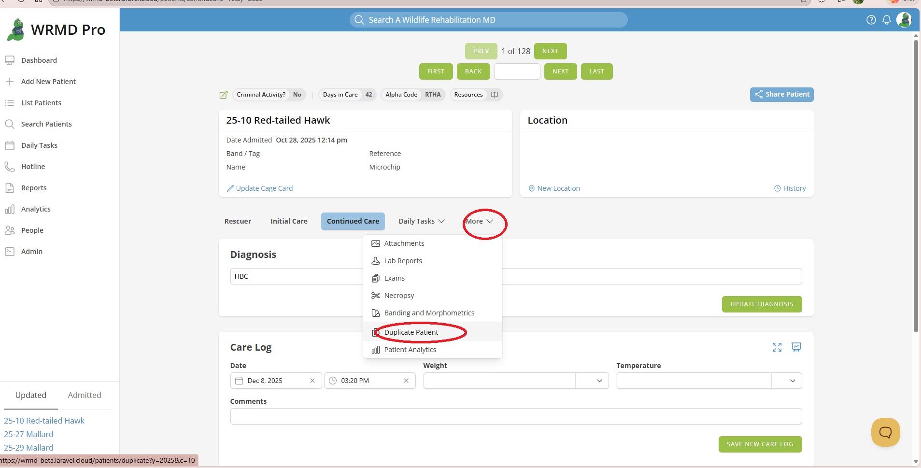Expand the Daily Tasks tab dropdown
921x468 pixels.
pos(422,221)
